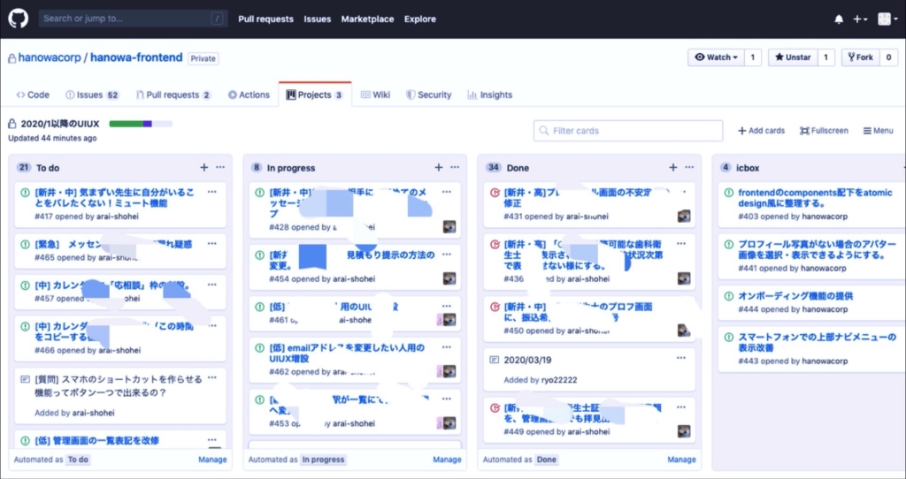
Task: Open issue #462 emailアドレス title
Action: pos(347,353)
